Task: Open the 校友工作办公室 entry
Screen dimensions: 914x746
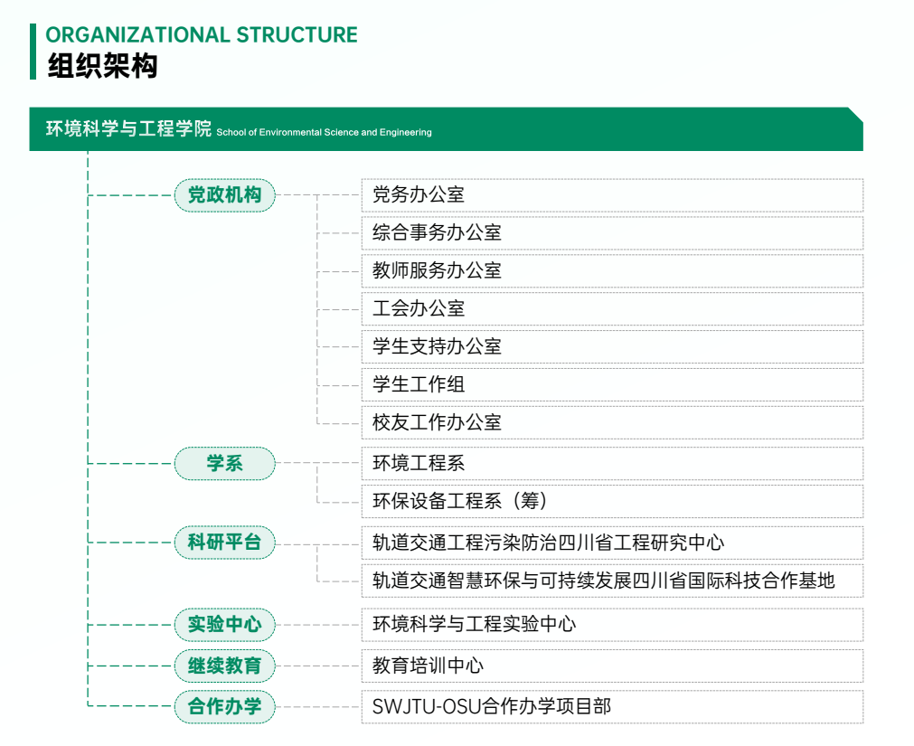Action: [x=612, y=423]
